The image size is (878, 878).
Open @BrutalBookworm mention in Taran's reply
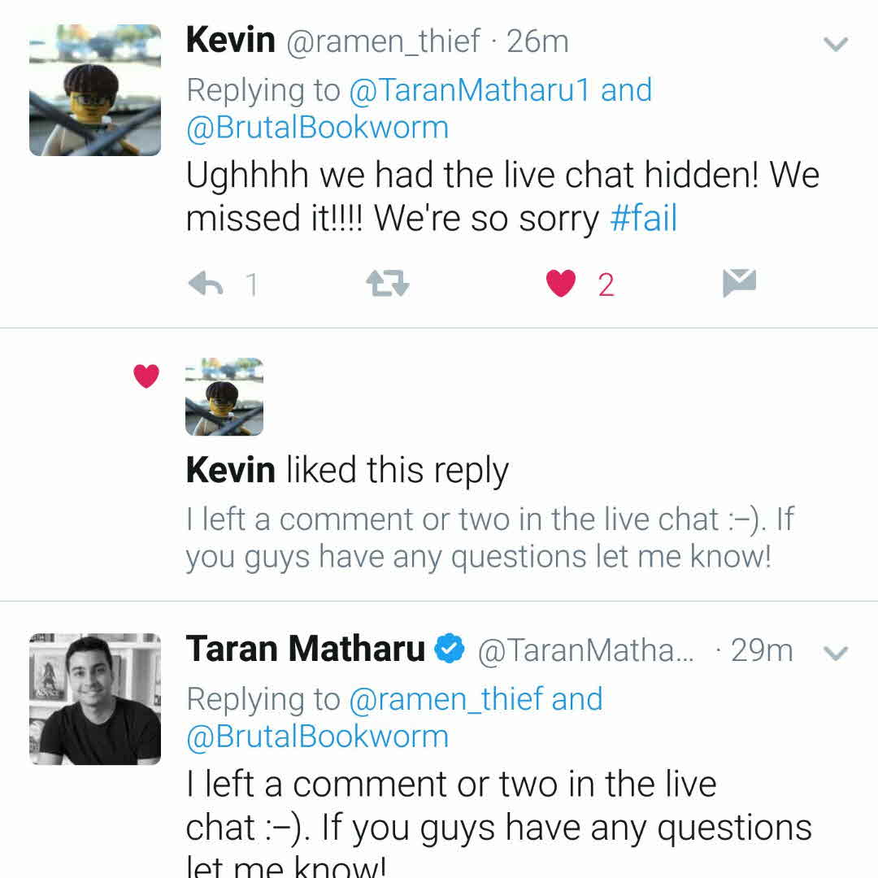click(x=317, y=737)
